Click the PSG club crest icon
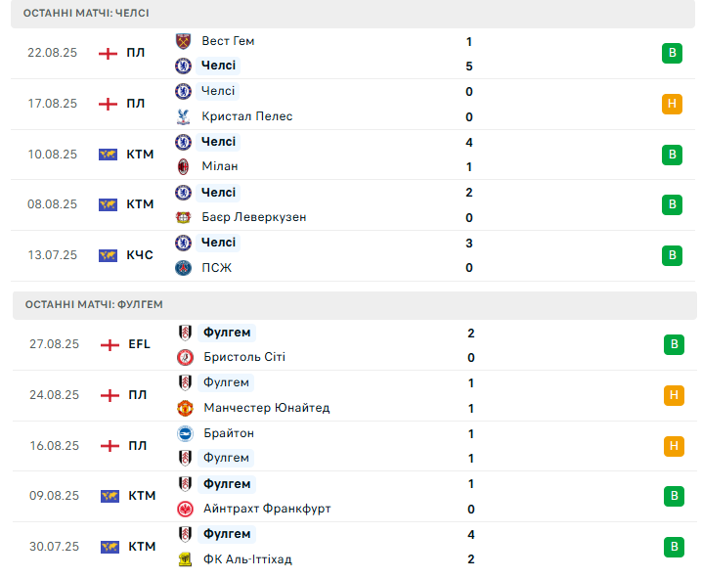Image resolution: width=702 pixels, height=579 pixels. coord(183,268)
